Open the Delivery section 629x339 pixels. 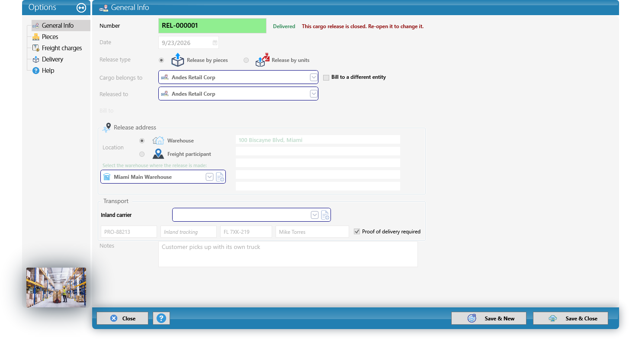coord(52,59)
